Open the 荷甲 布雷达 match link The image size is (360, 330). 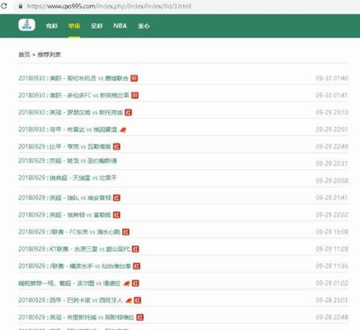tap(68, 129)
